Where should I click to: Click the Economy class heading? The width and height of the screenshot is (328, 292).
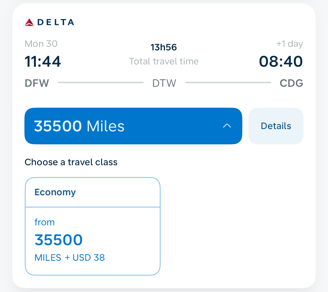[55, 192]
